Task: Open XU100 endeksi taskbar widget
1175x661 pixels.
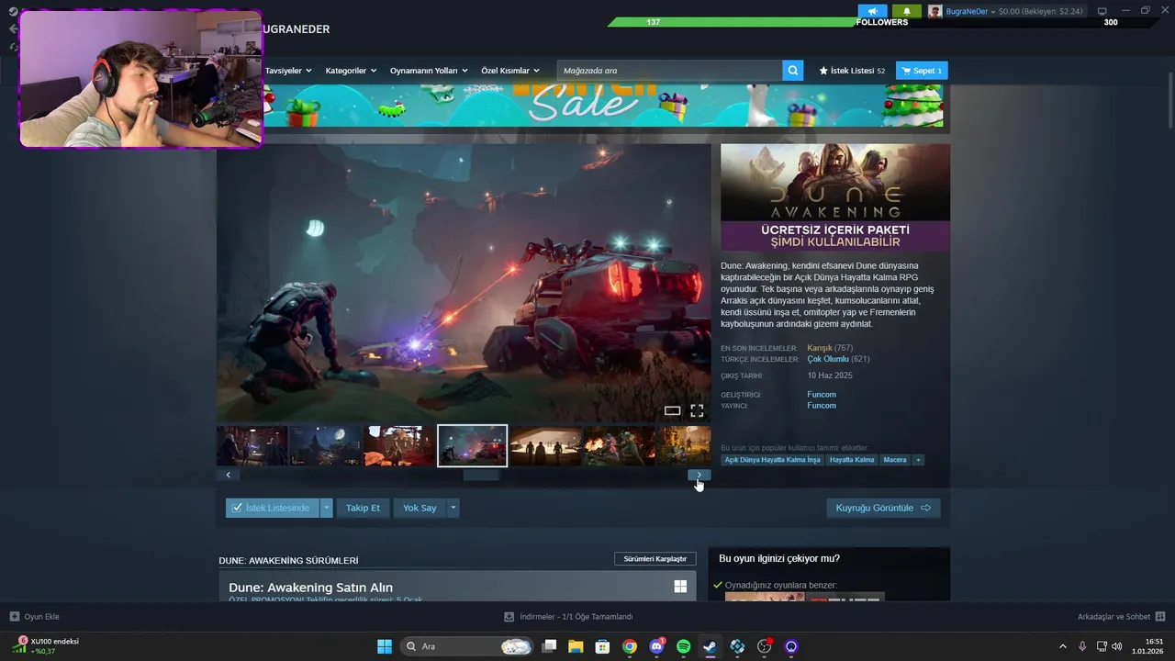Action: point(44,646)
